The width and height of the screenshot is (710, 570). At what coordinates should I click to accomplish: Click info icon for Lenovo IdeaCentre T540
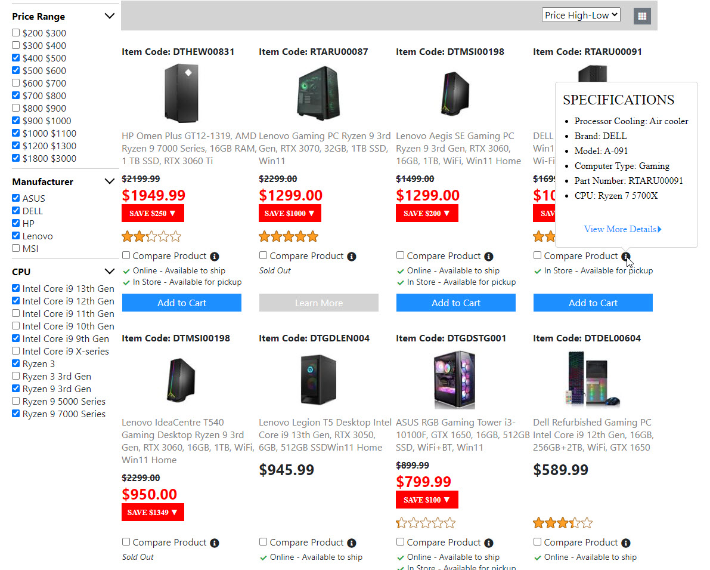[215, 543]
